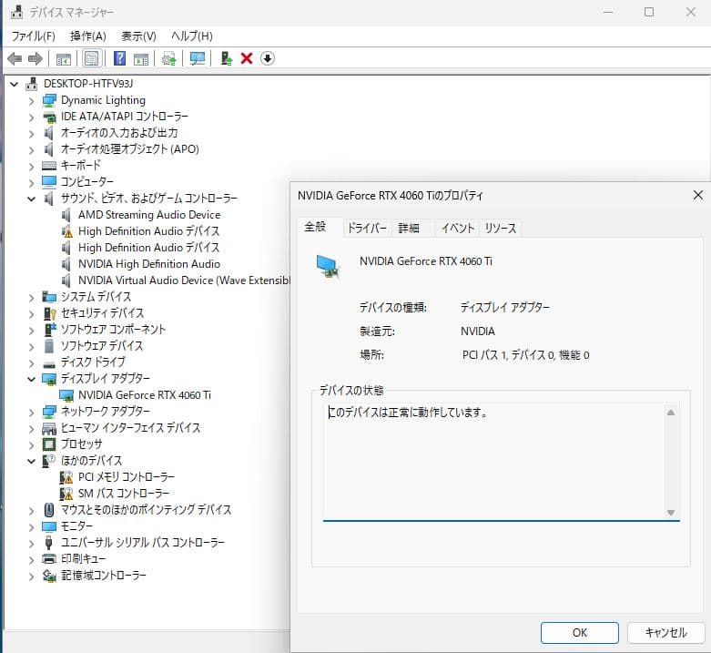711x653 pixels.
Task: Toggle the action pane toolbar icon
Action: 141,59
